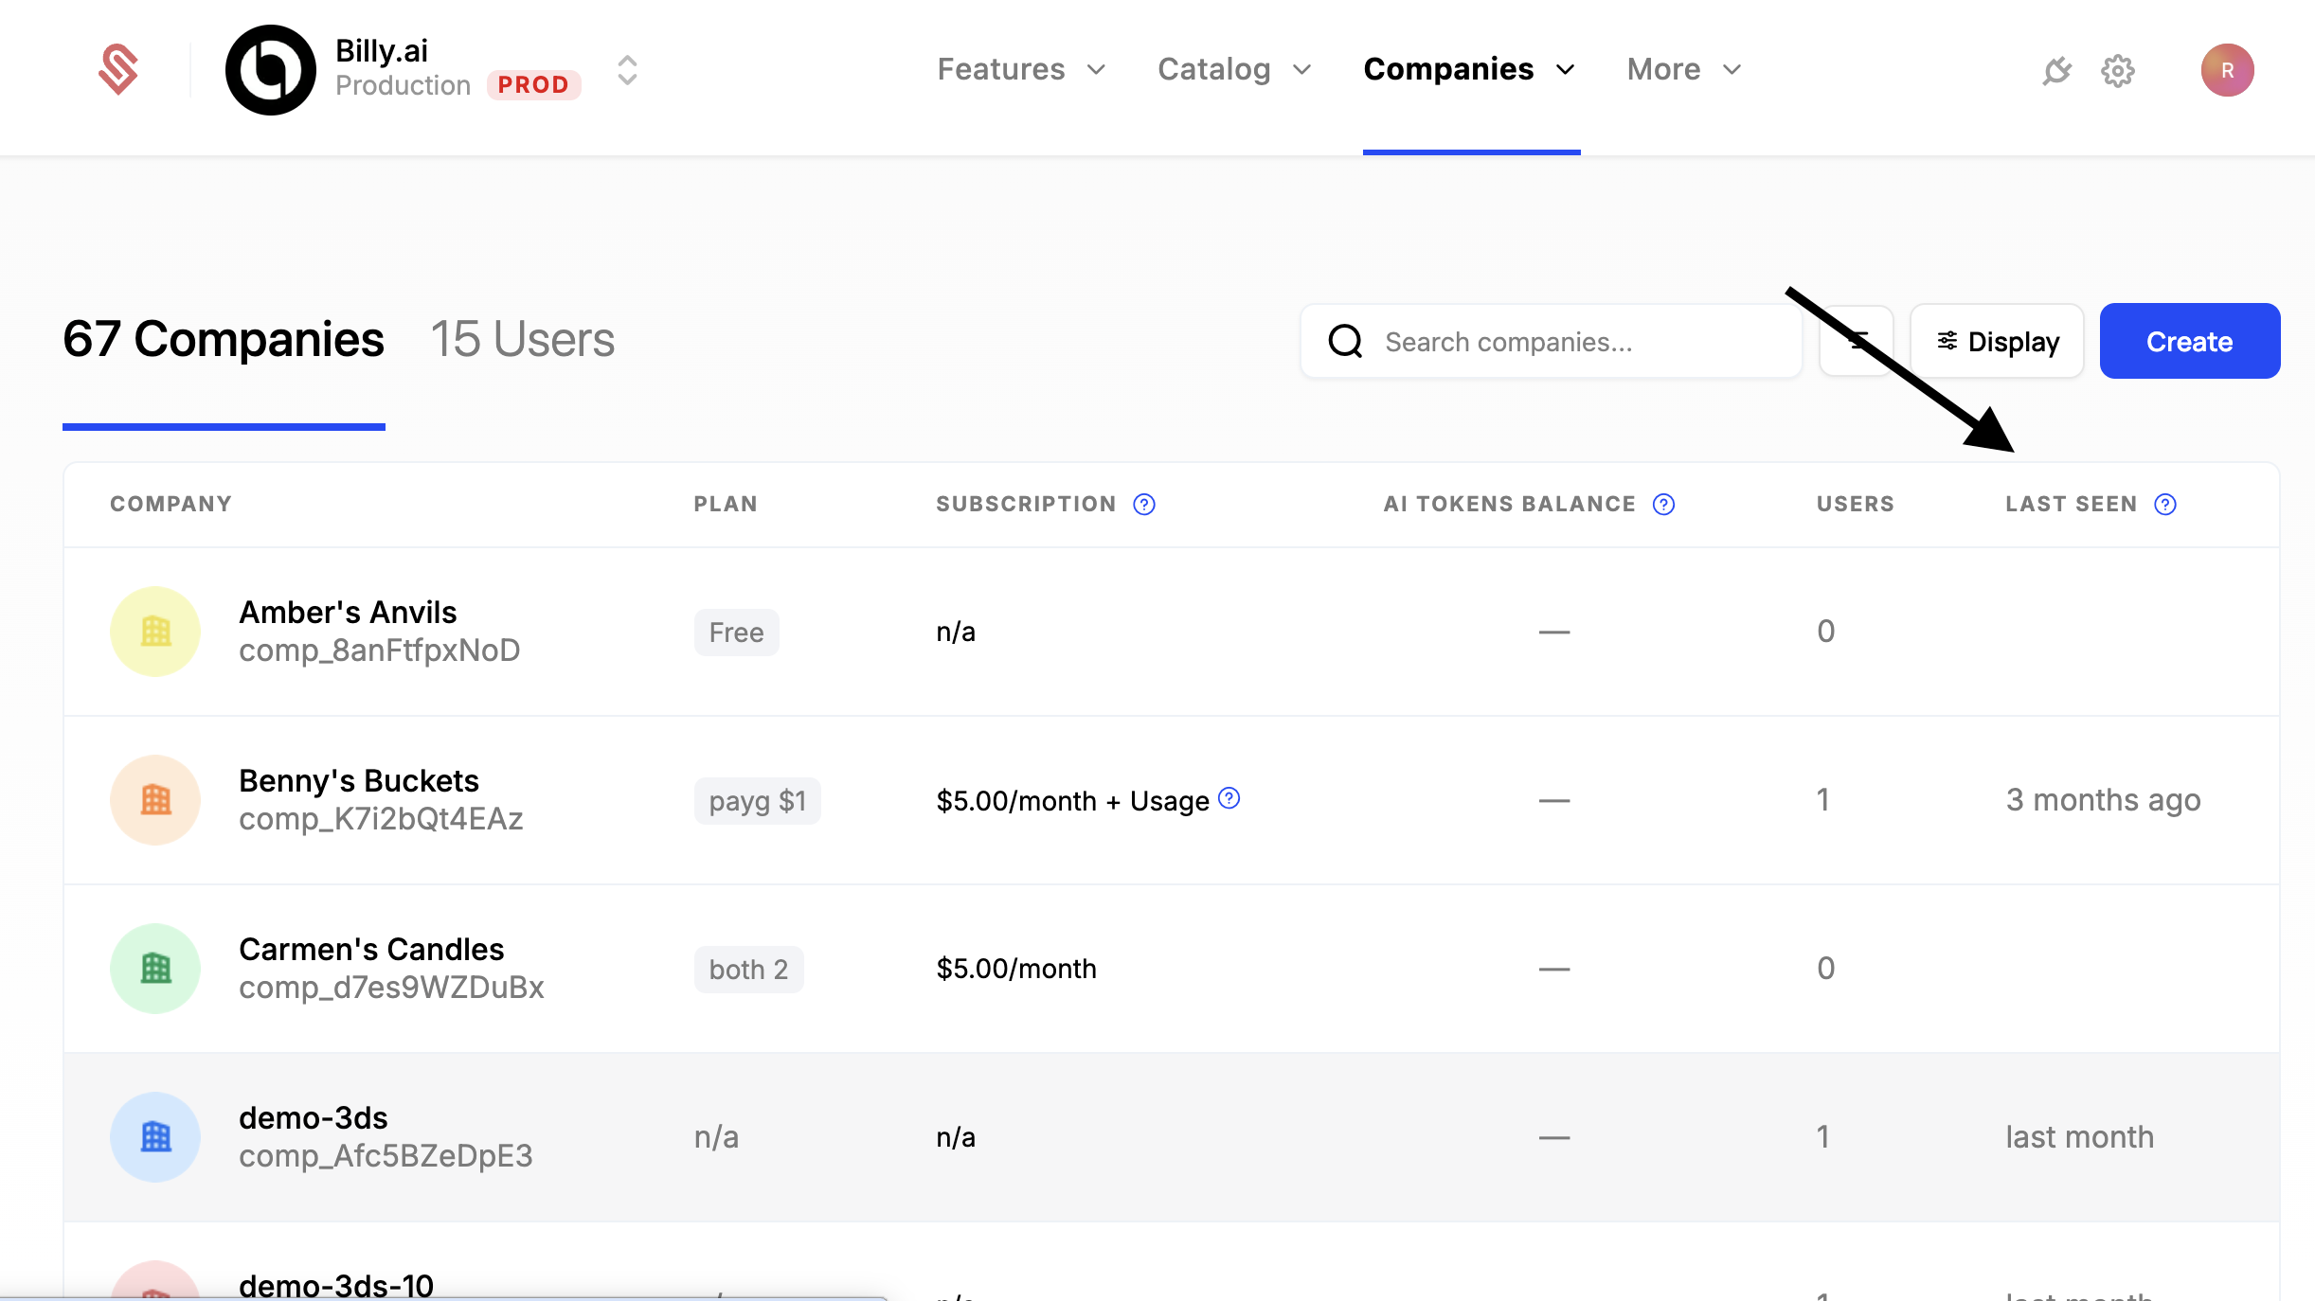Image resolution: width=2315 pixels, height=1301 pixels.
Task: Open the environment switcher chevrons
Action: (627, 70)
